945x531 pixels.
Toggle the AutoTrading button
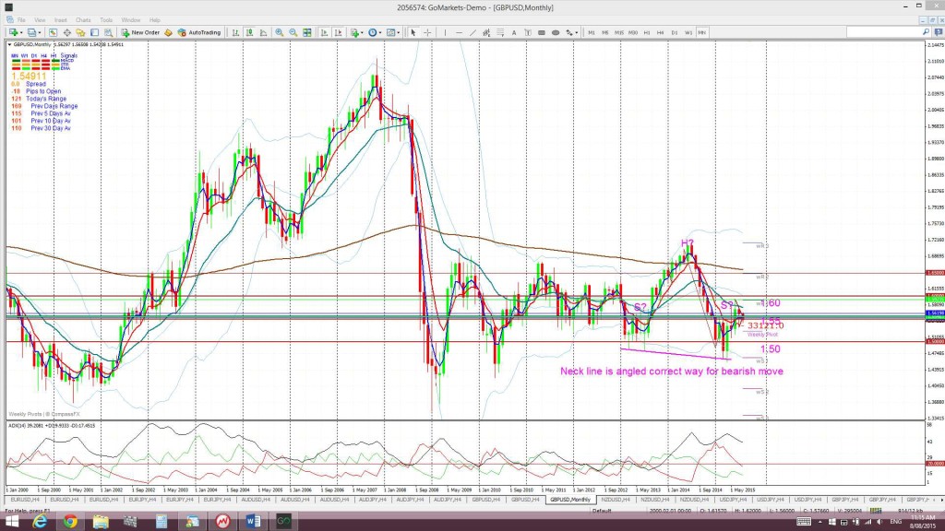click(199, 32)
